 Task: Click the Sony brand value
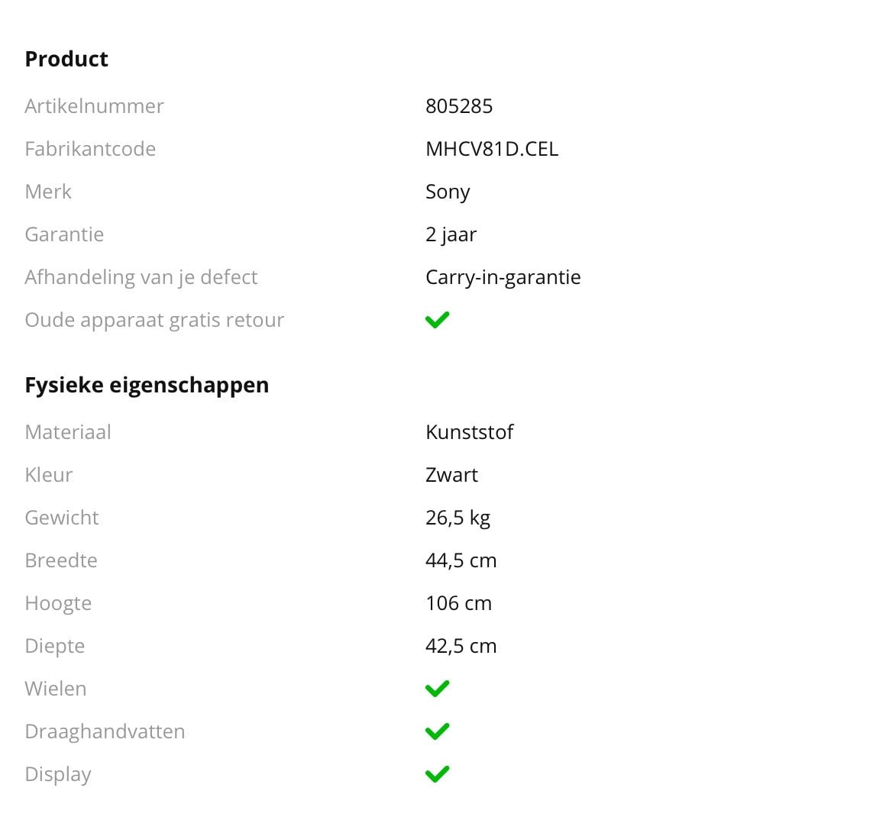click(x=448, y=192)
